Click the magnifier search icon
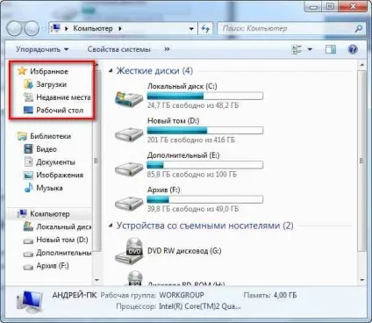Screen dimensions: 372x323 point(359,28)
